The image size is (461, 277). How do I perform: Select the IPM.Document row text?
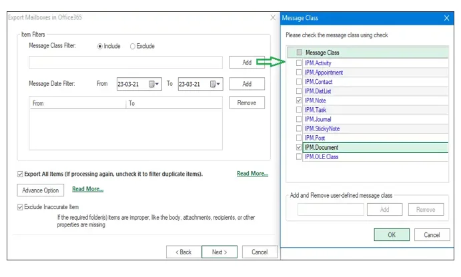pyautogui.click(x=322, y=148)
